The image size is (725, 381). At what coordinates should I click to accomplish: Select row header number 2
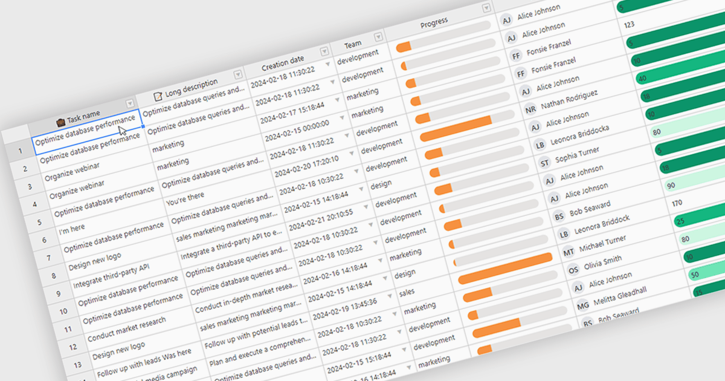(x=25, y=169)
